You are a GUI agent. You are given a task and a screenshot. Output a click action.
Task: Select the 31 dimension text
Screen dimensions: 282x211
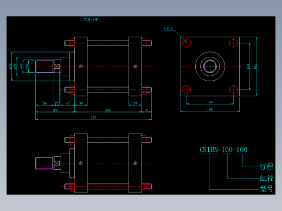point(146,110)
